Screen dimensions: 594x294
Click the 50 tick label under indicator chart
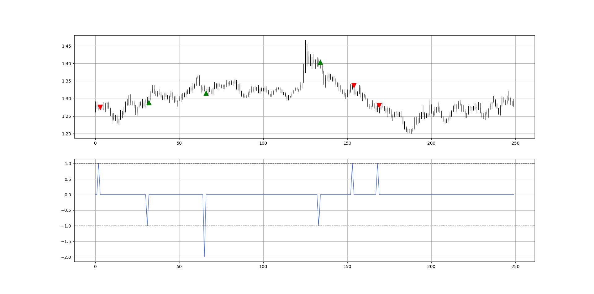[179, 266]
